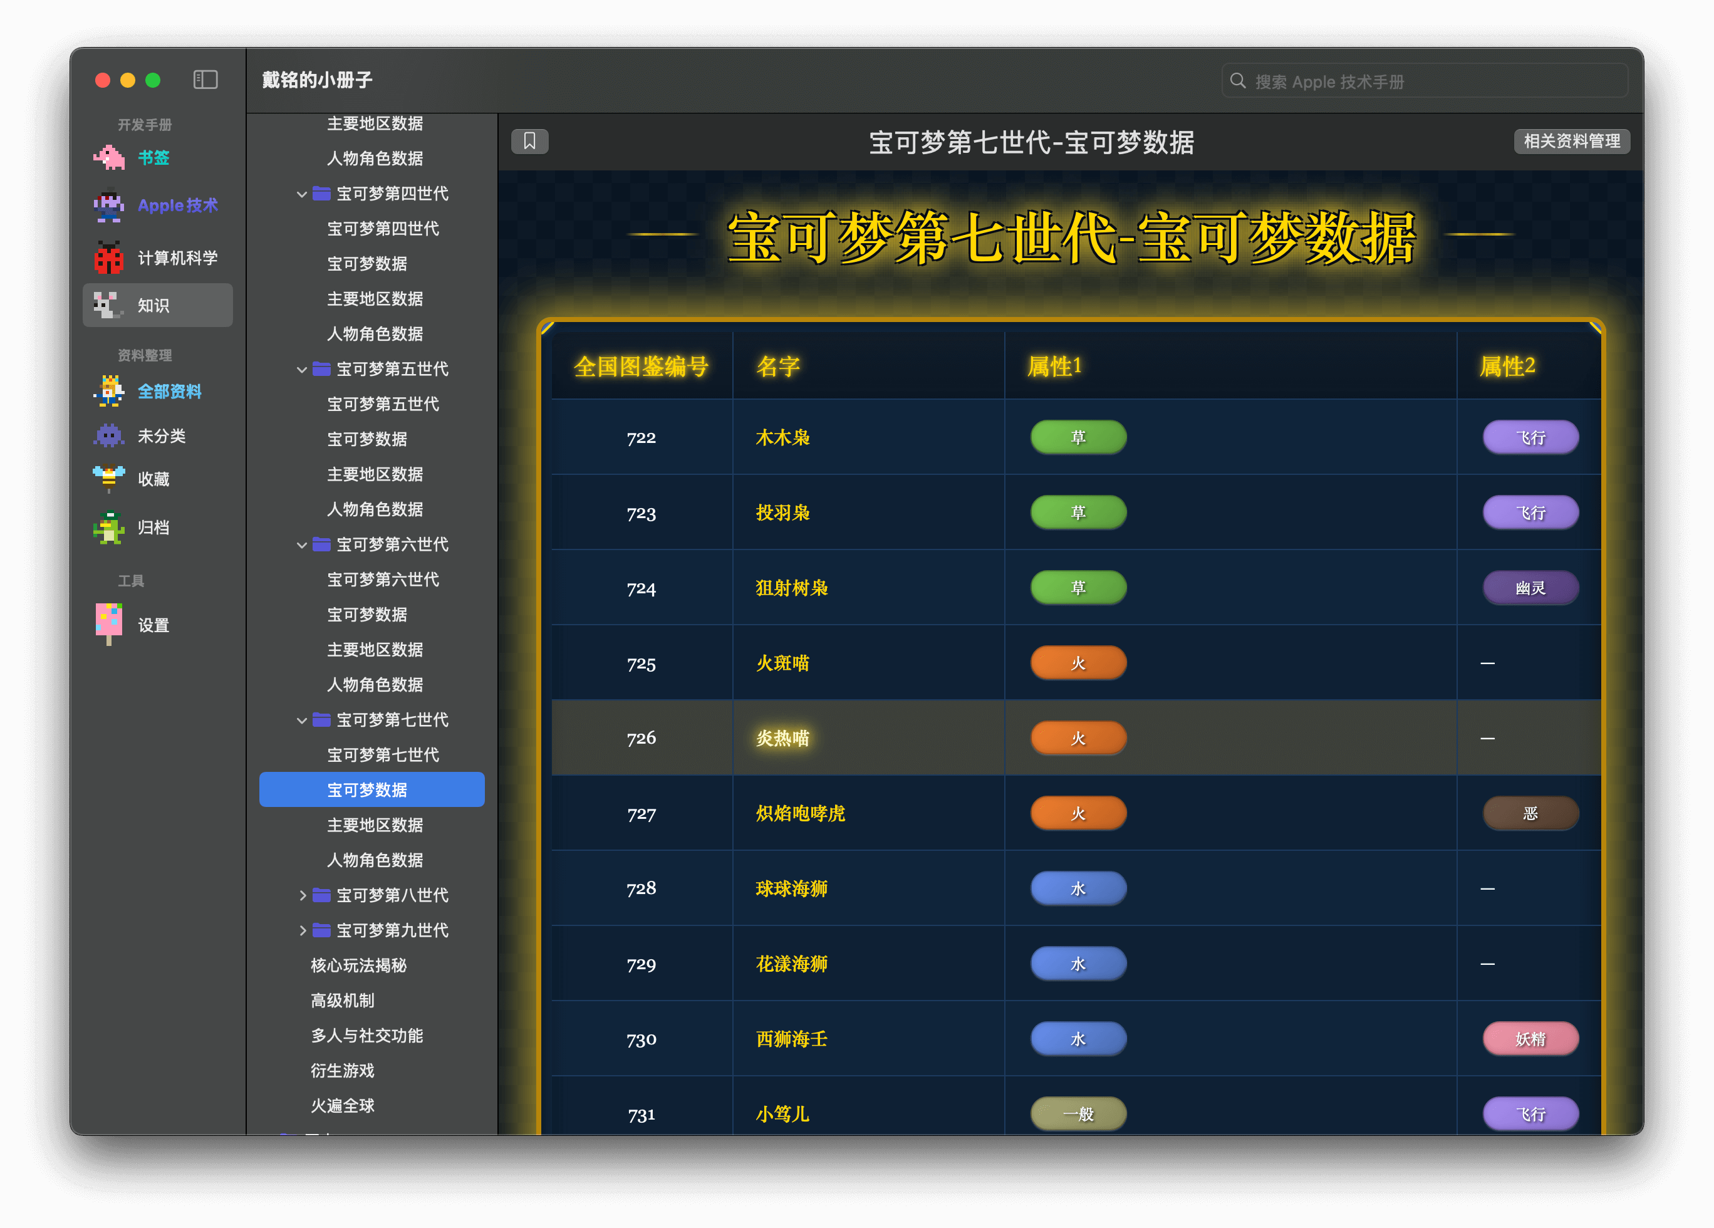The height and width of the screenshot is (1228, 1714).
Task: Open 高级机制 in the list
Action: tap(343, 1001)
